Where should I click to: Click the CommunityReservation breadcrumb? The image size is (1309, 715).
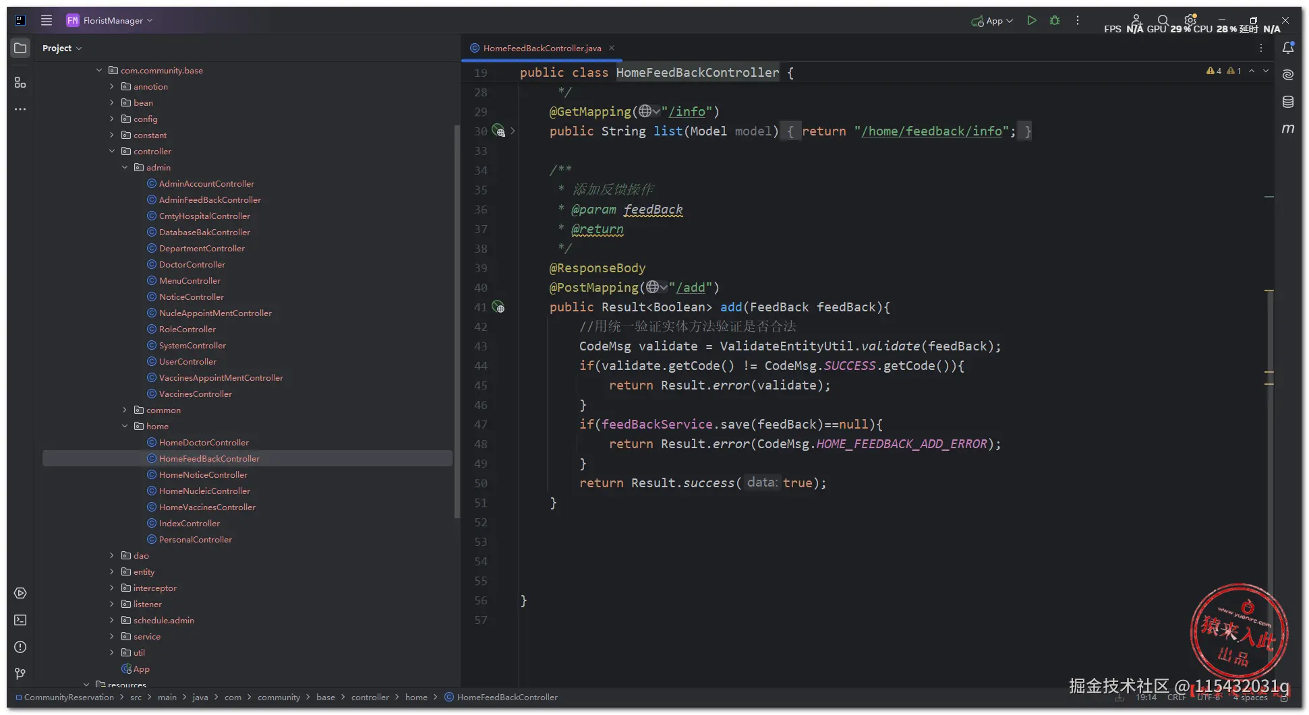tap(69, 697)
